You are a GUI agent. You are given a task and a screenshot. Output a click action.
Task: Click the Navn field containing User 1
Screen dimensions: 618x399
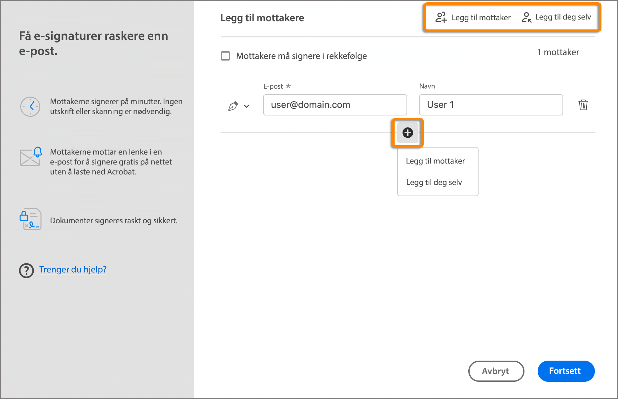click(491, 105)
